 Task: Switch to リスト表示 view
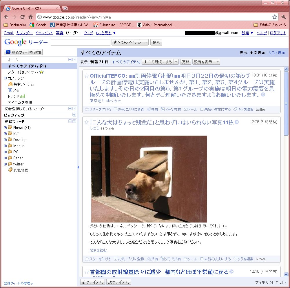[277, 52]
